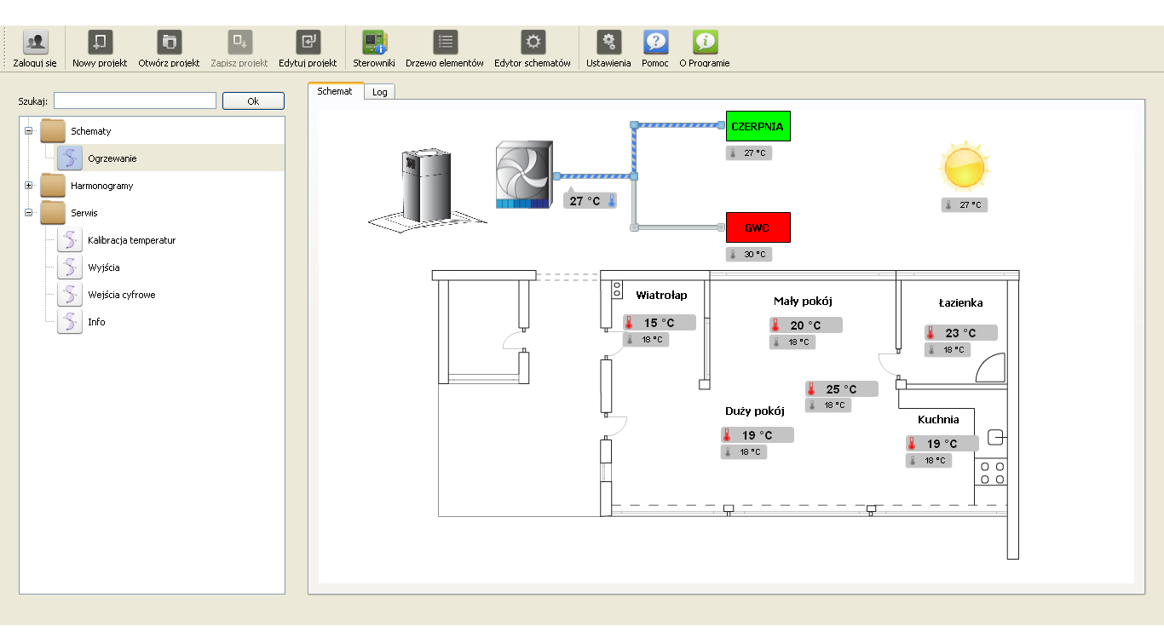The width and height of the screenshot is (1164, 632).
Task: Click the green CZERPNIA box
Action: [758, 126]
